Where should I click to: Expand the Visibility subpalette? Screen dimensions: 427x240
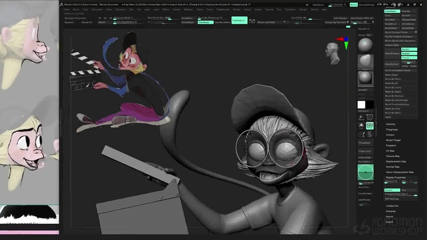(x=390, y=124)
